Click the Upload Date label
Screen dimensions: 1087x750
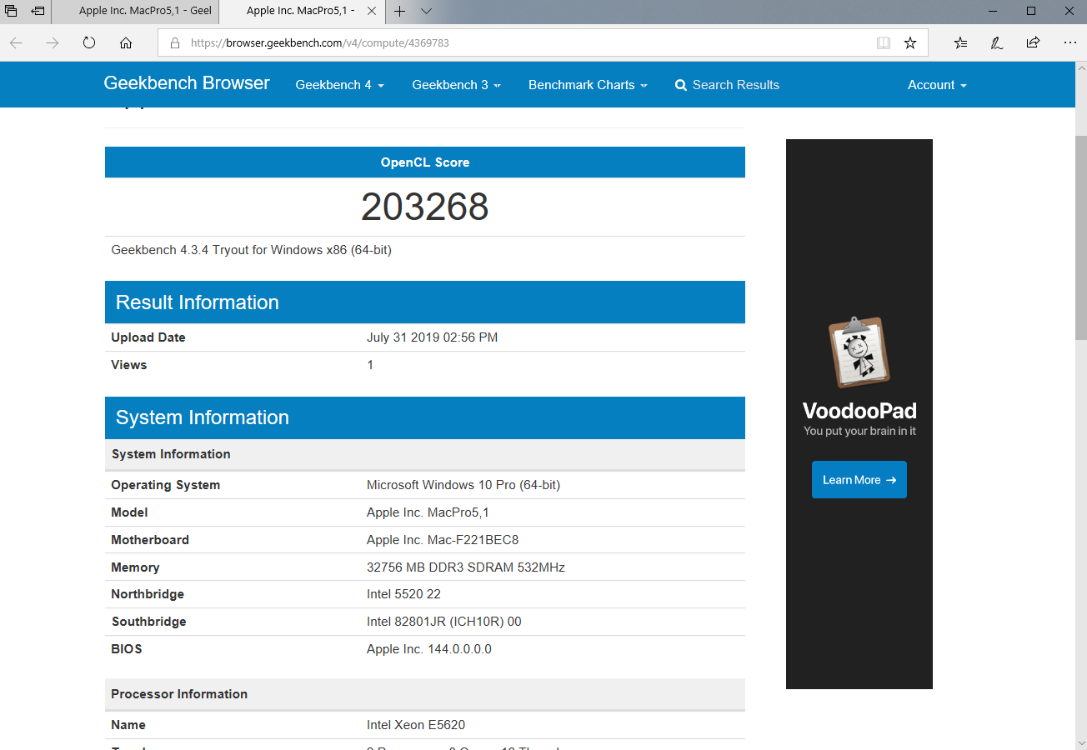[x=148, y=337]
